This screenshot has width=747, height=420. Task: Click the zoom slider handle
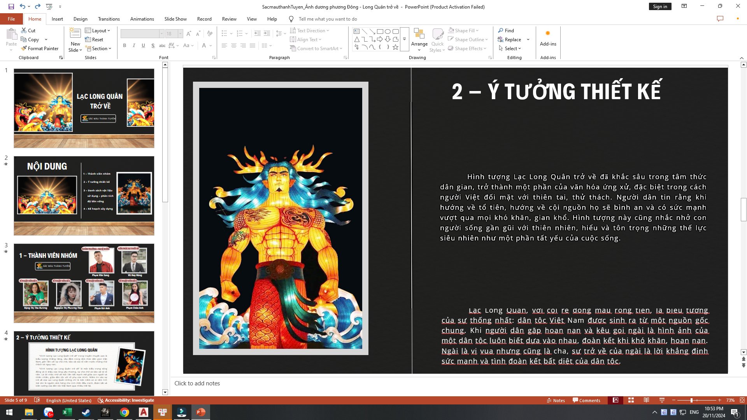[691, 400]
